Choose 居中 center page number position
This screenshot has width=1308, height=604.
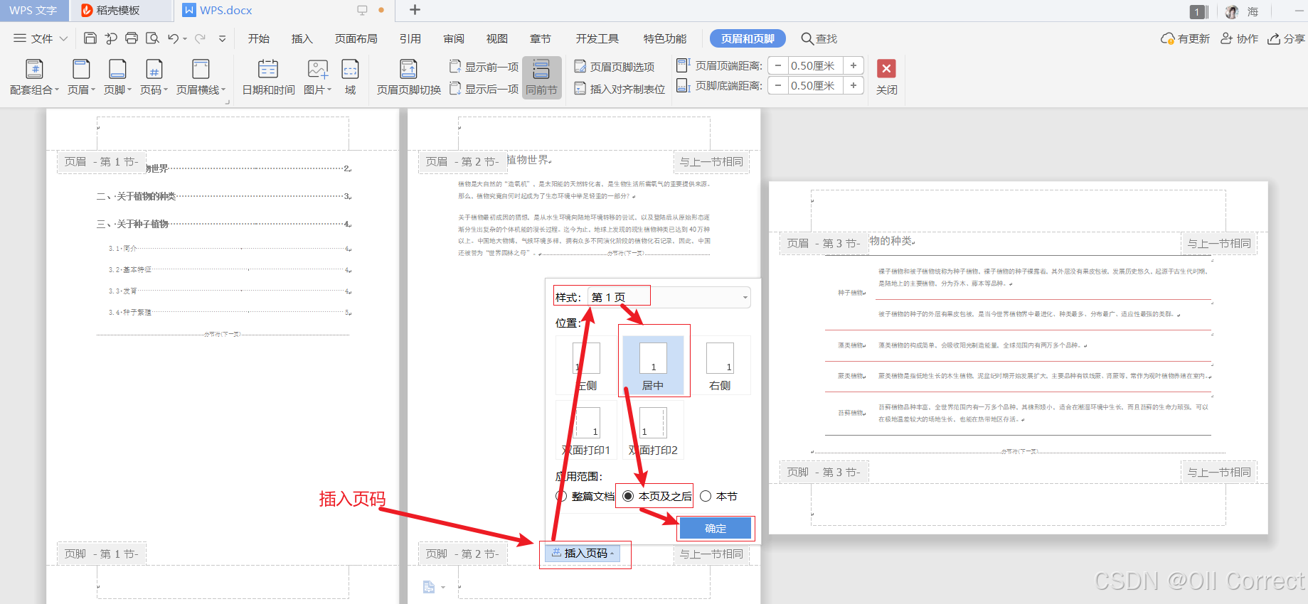pyautogui.click(x=653, y=365)
